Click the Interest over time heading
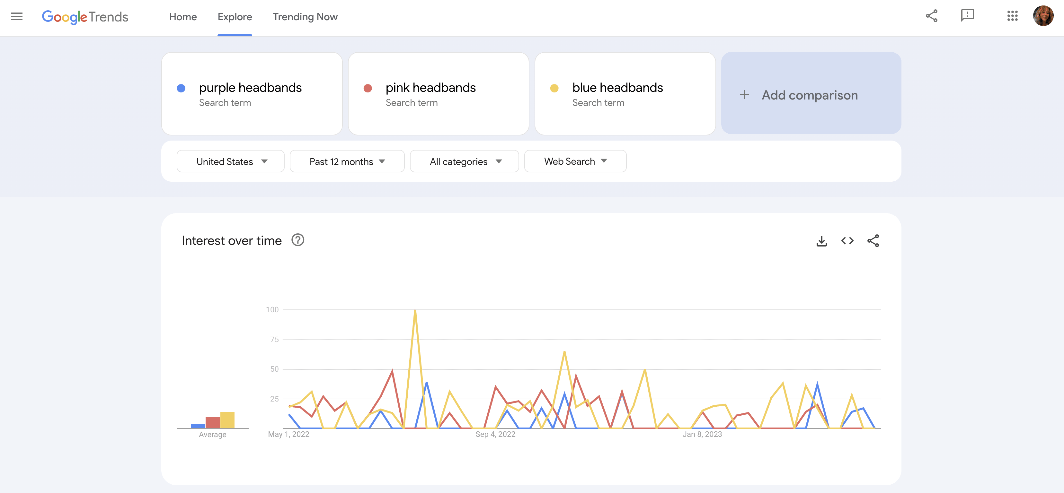1064x493 pixels. point(231,240)
